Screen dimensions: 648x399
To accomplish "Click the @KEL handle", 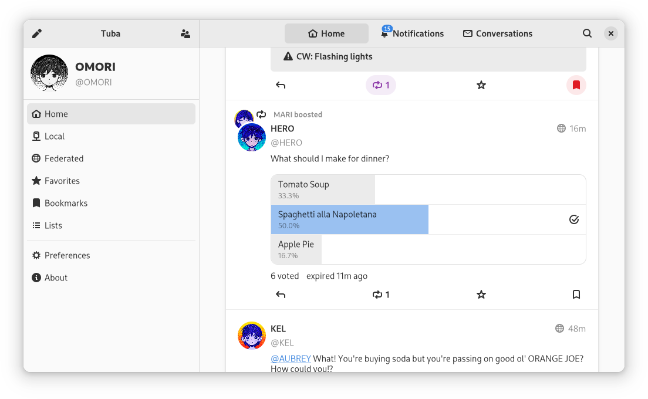I will coord(282,343).
